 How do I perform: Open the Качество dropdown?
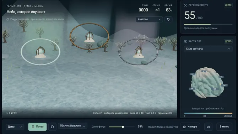[149, 19]
